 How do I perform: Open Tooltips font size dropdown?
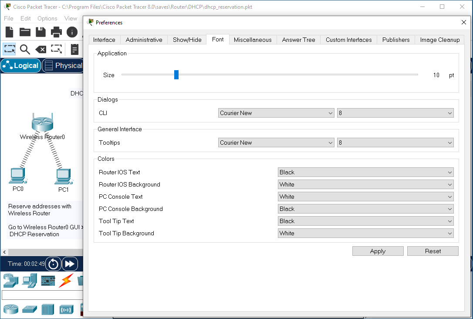coord(395,143)
